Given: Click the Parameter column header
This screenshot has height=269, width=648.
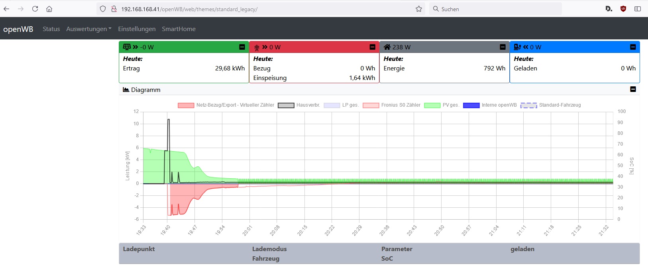Looking at the screenshot, I should (x=397, y=249).
